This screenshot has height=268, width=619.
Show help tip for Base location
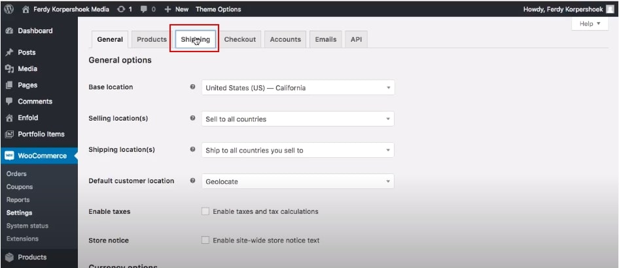pyautogui.click(x=192, y=87)
